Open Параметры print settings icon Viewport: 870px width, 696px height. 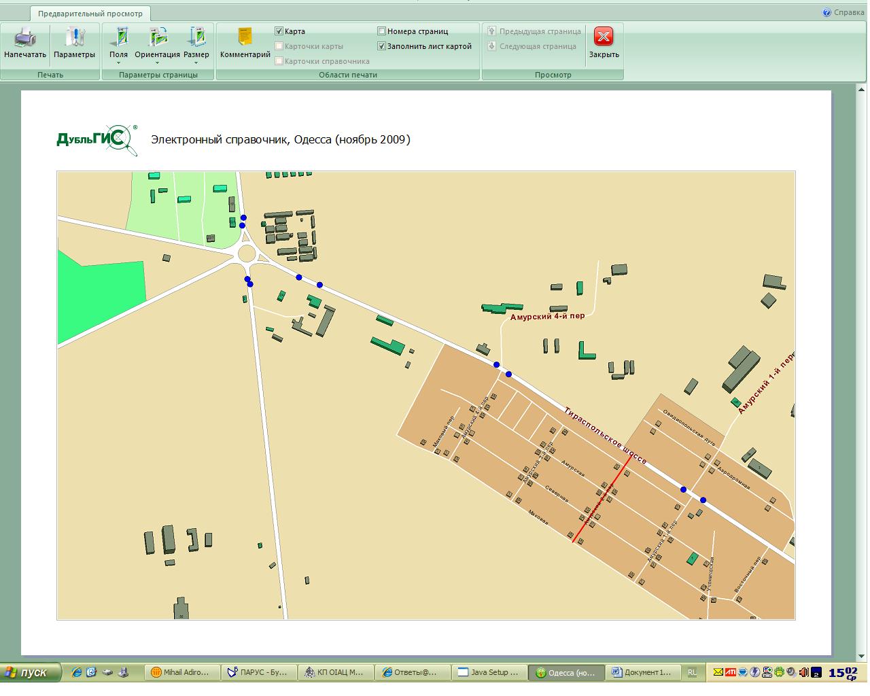74,38
